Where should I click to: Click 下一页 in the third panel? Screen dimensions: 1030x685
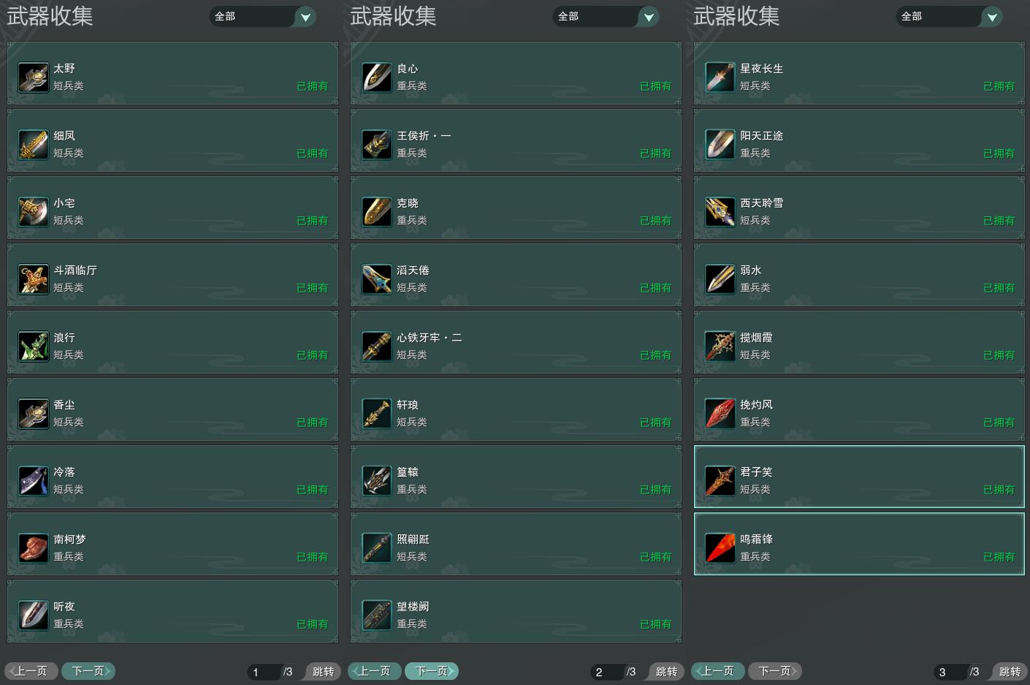point(775,671)
